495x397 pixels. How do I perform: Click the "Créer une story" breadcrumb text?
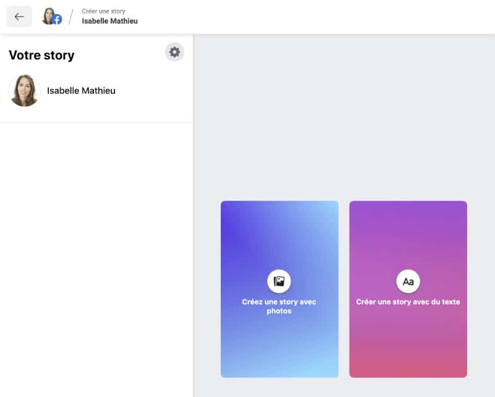(x=103, y=11)
